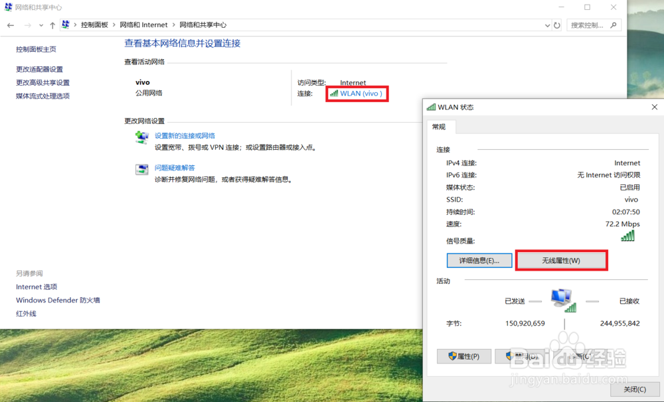Click inside the 搜索控制... search field
Viewport: 664px width, 402px height.
coord(588,25)
